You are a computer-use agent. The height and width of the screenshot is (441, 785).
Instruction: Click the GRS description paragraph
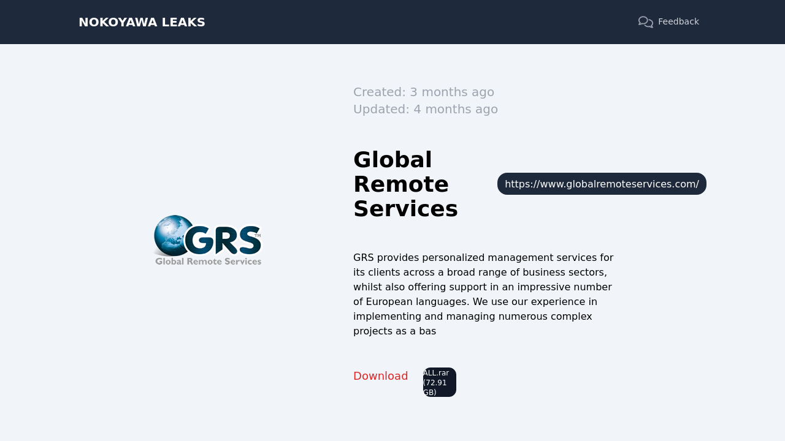coord(484,294)
